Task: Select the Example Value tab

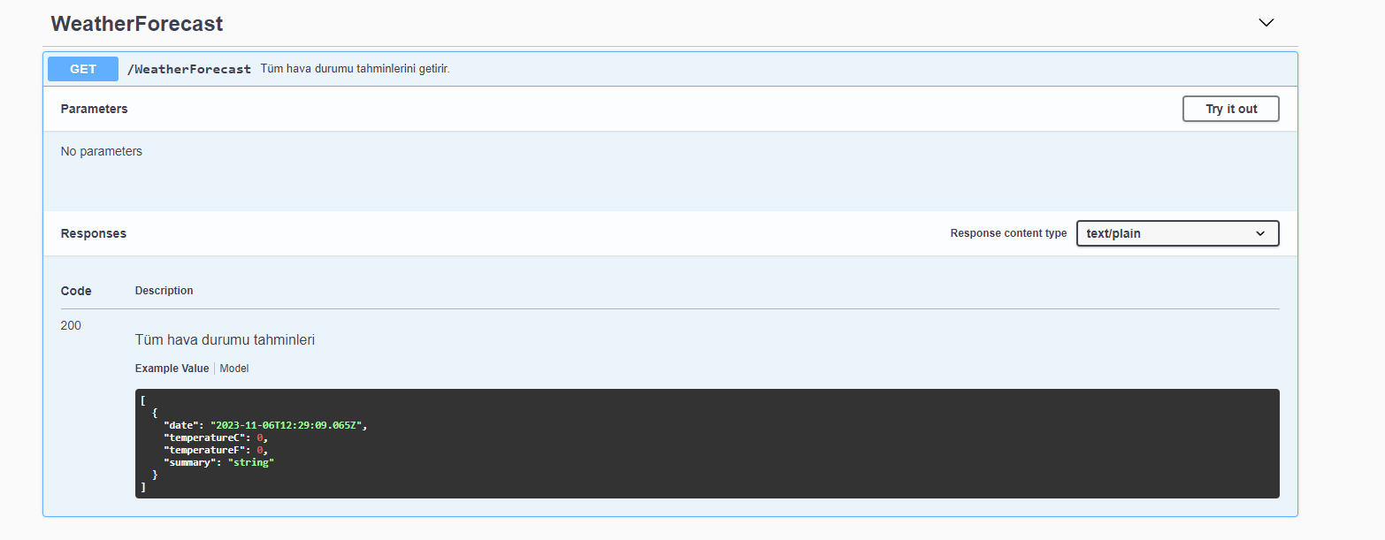Action: 172,369
